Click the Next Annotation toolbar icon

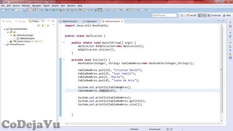[117, 10]
